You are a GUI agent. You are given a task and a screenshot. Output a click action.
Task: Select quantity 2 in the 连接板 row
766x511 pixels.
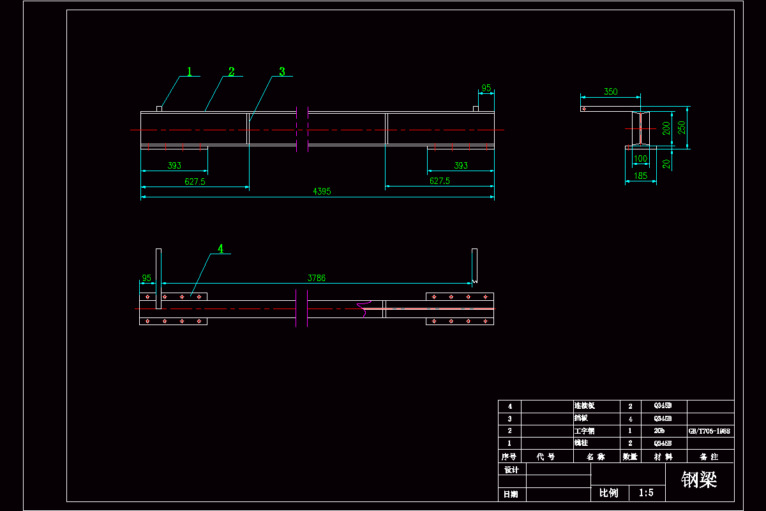(630, 406)
